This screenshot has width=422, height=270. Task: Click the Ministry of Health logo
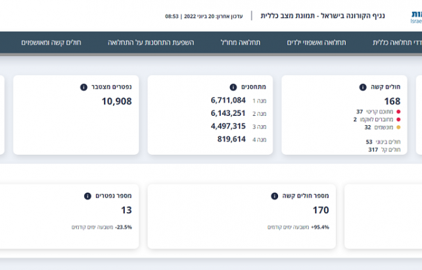tap(415, 16)
